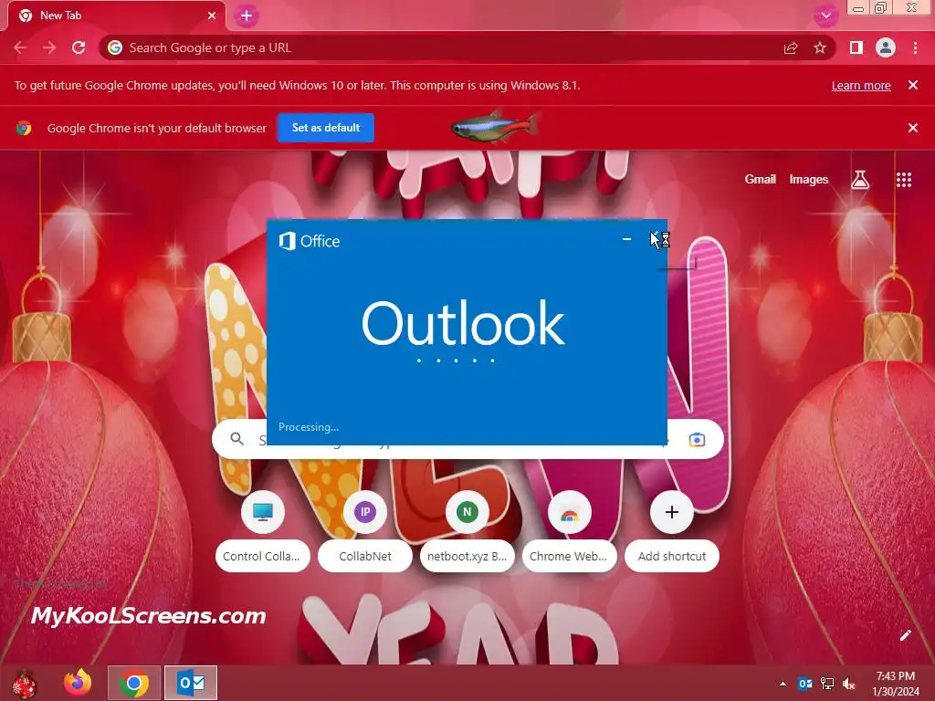This screenshot has width=935, height=701.
Task: Switch to Chrome in taskbar
Action: (x=134, y=683)
